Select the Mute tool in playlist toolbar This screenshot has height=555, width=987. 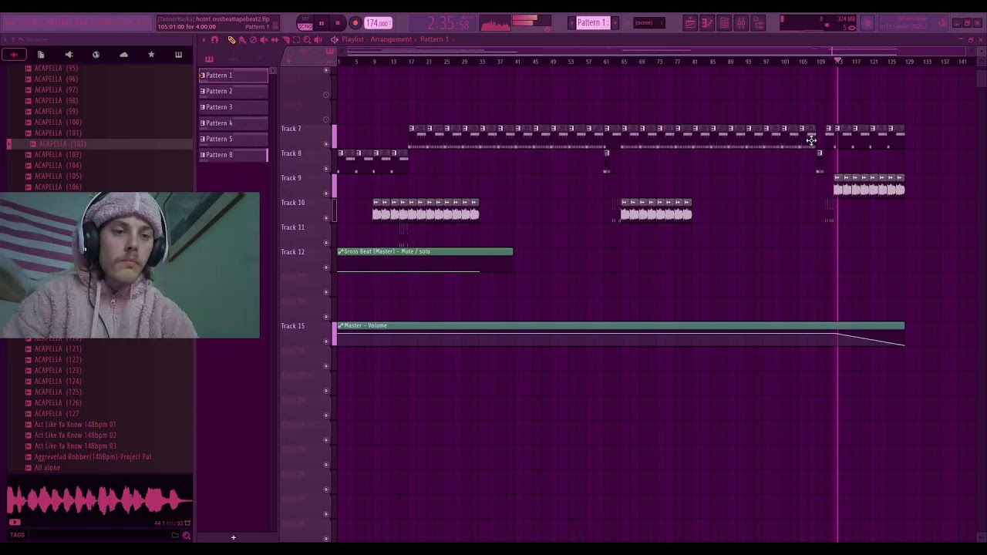(x=264, y=39)
